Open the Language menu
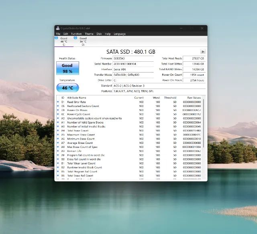The height and width of the screenshot is (234, 257). point(120,34)
